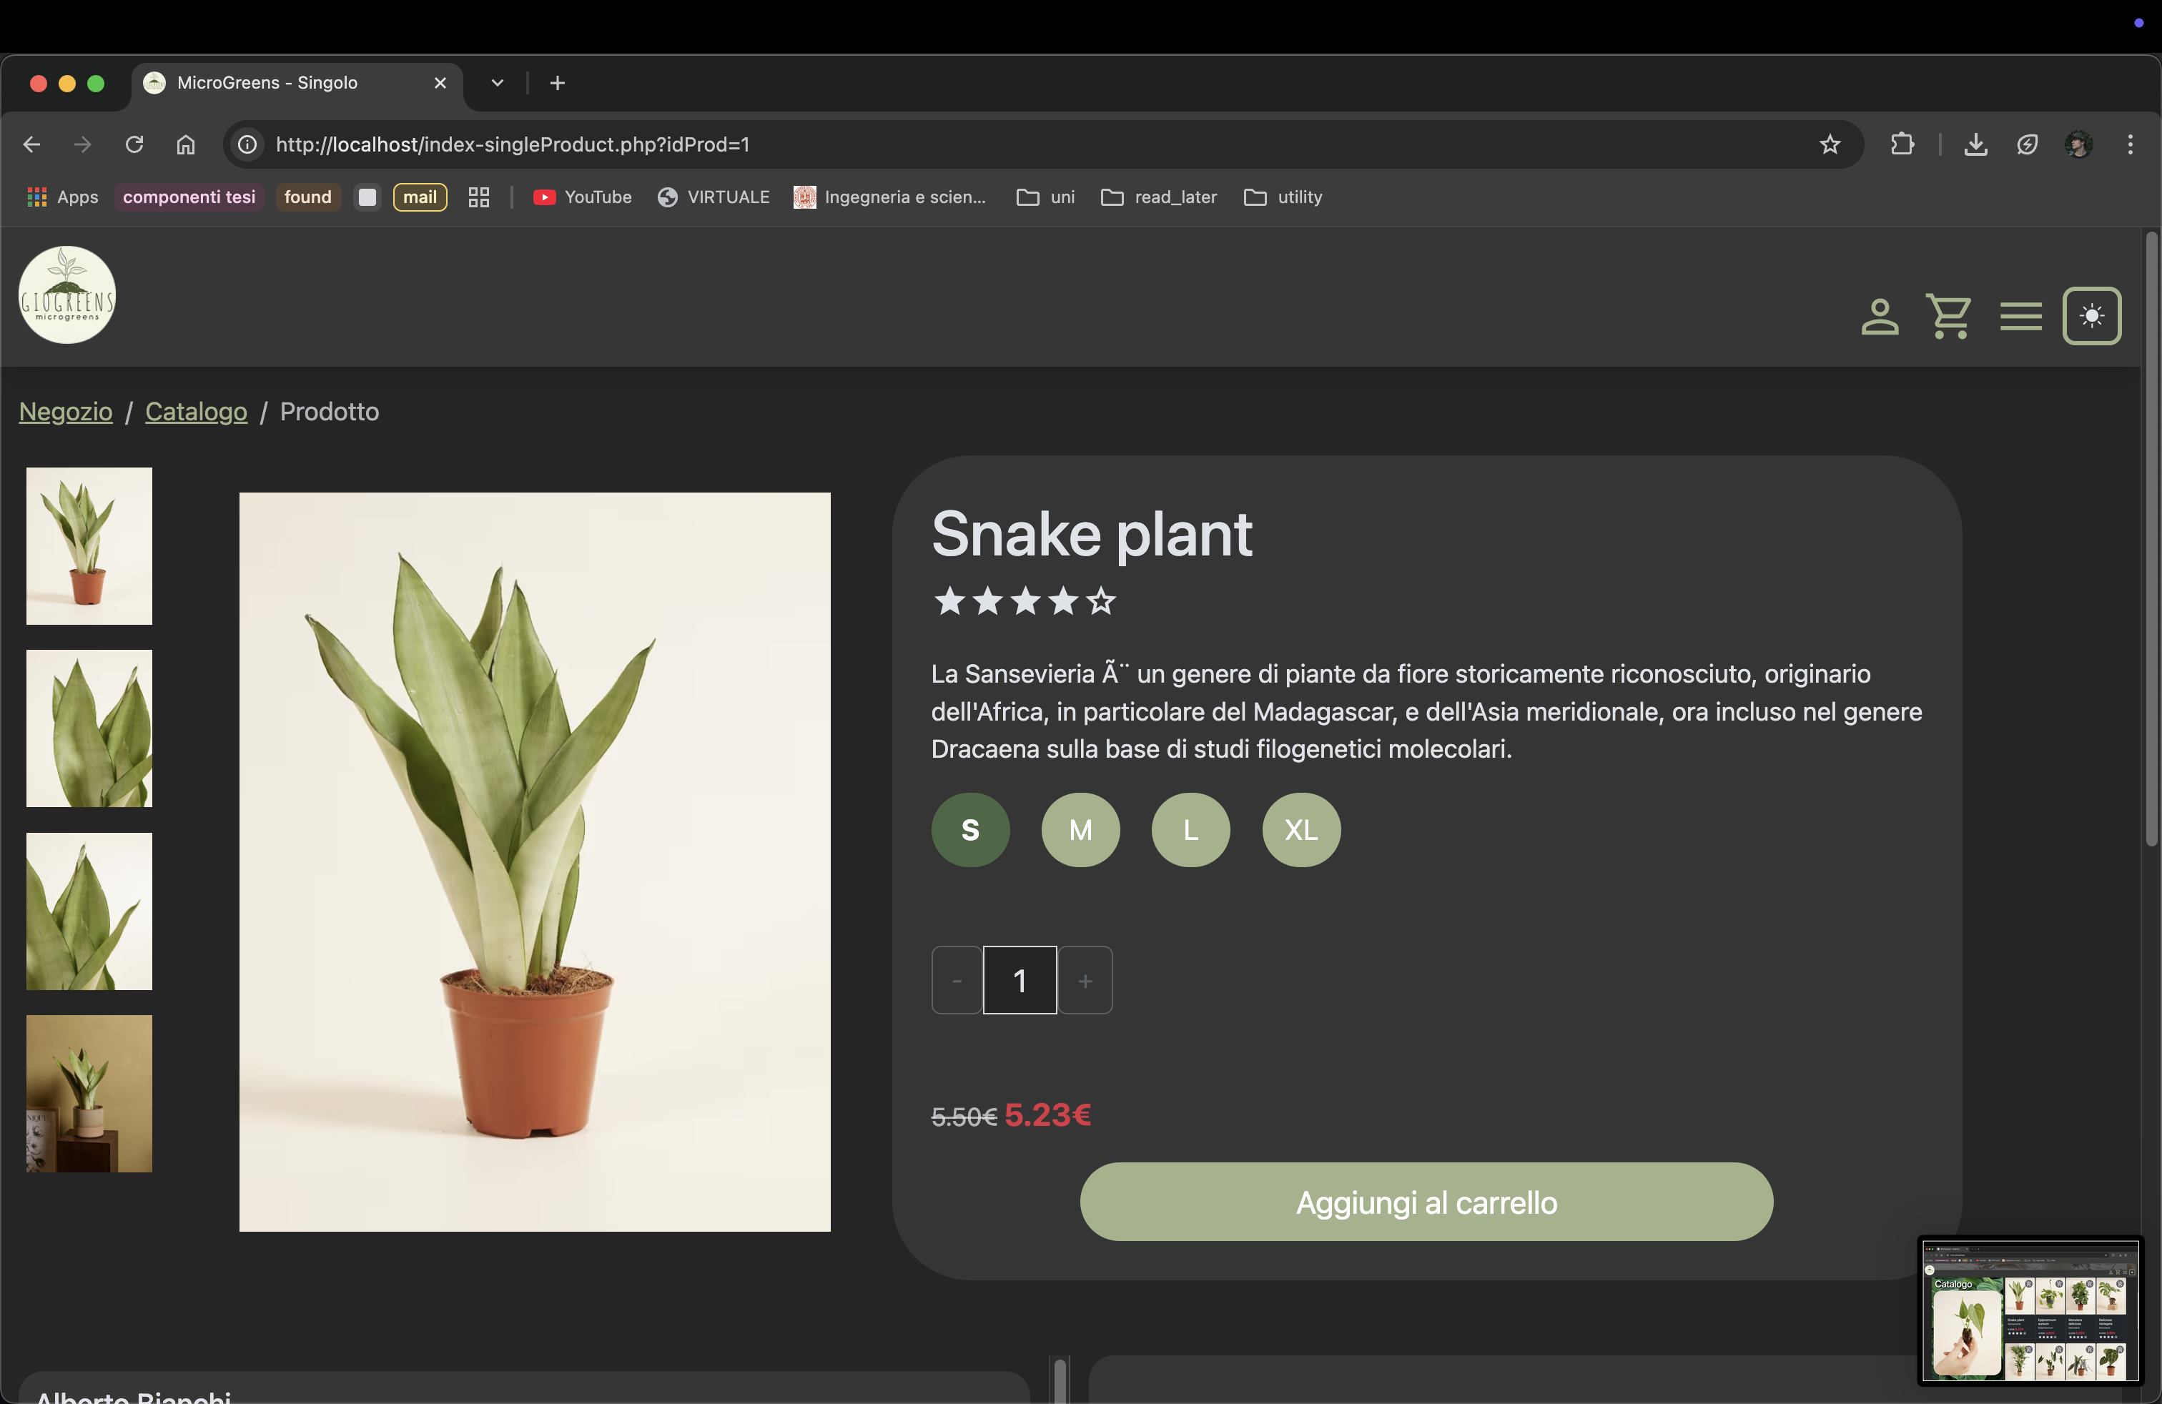
Task: Increase quantity with plus button
Action: [x=1085, y=981]
